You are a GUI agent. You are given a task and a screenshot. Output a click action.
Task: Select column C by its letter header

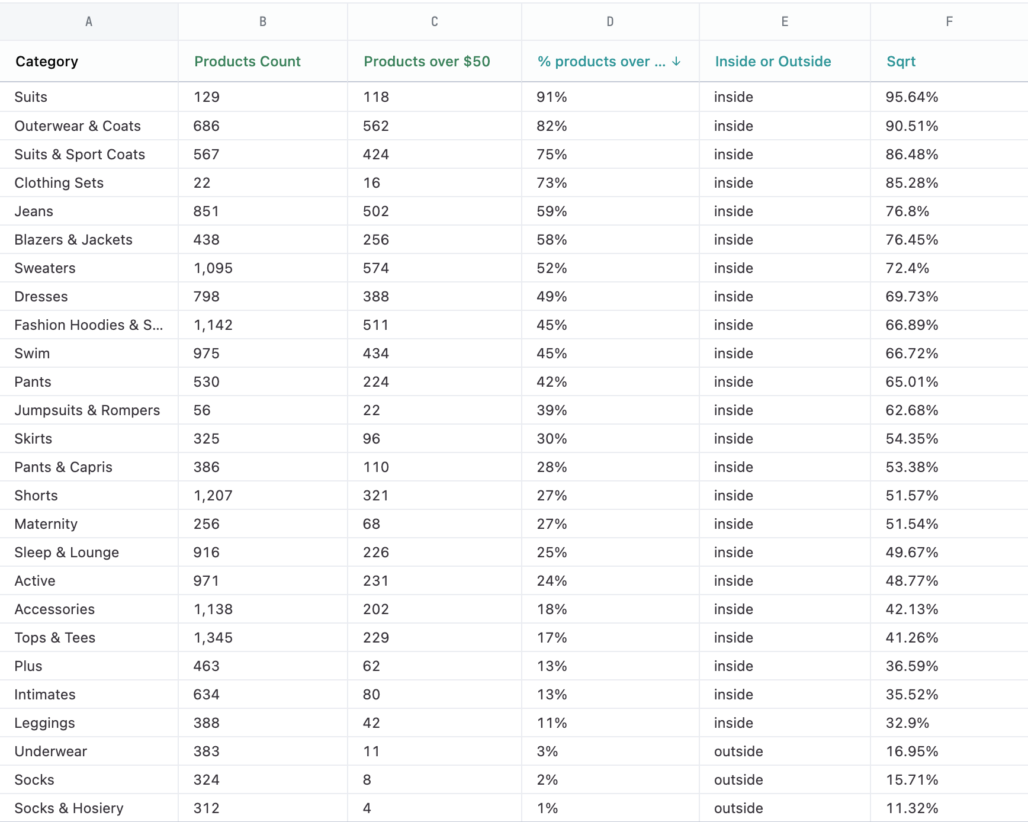coord(434,22)
